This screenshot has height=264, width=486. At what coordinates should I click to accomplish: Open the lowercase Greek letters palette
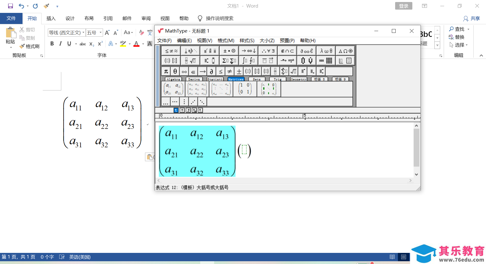[326, 51]
